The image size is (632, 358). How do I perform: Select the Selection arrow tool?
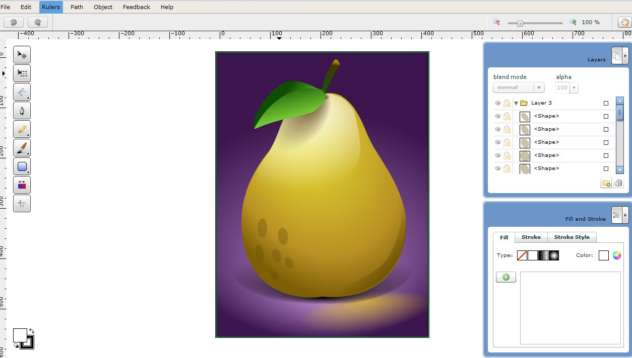22,54
